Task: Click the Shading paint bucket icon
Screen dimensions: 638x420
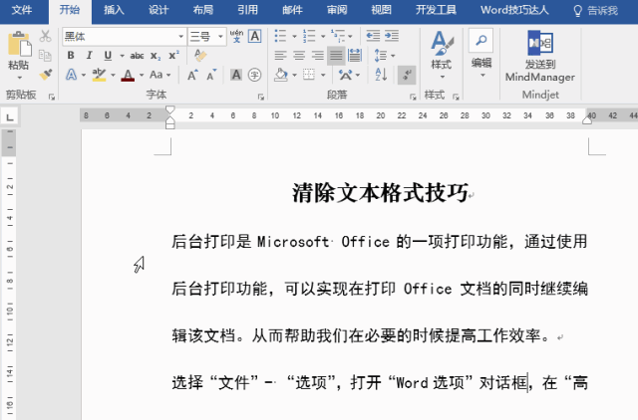Action: (x=281, y=75)
